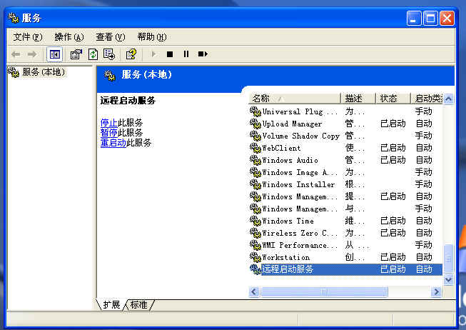Sort by the 描述 column header
Image resolution: width=466 pixels, height=330 pixels.
[358, 98]
